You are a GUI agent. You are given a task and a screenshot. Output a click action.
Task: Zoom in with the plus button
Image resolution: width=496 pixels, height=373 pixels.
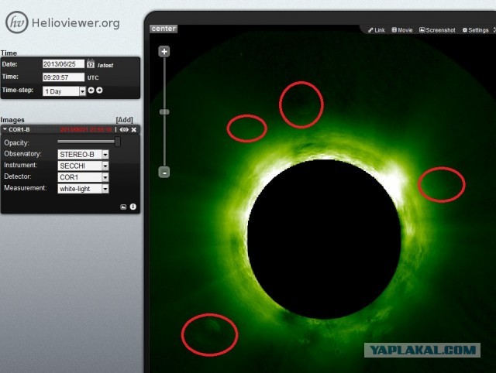[164, 52]
